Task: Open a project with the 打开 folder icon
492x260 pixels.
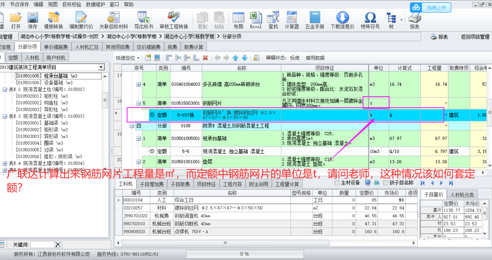Action: tap(16, 20)
